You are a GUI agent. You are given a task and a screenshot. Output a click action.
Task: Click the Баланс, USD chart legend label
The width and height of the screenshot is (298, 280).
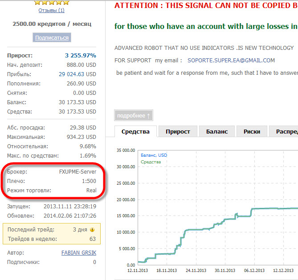click(154, 155)
